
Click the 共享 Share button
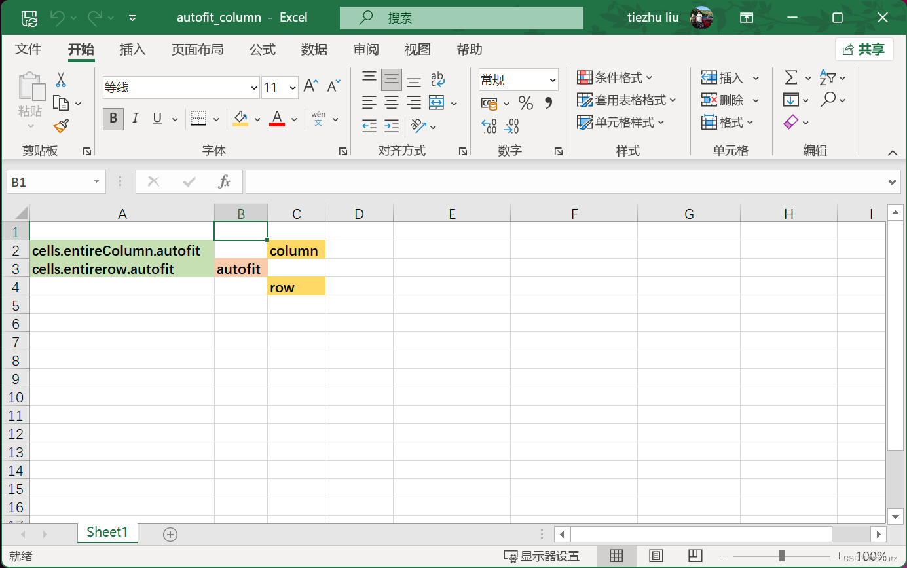pos(864,49)
